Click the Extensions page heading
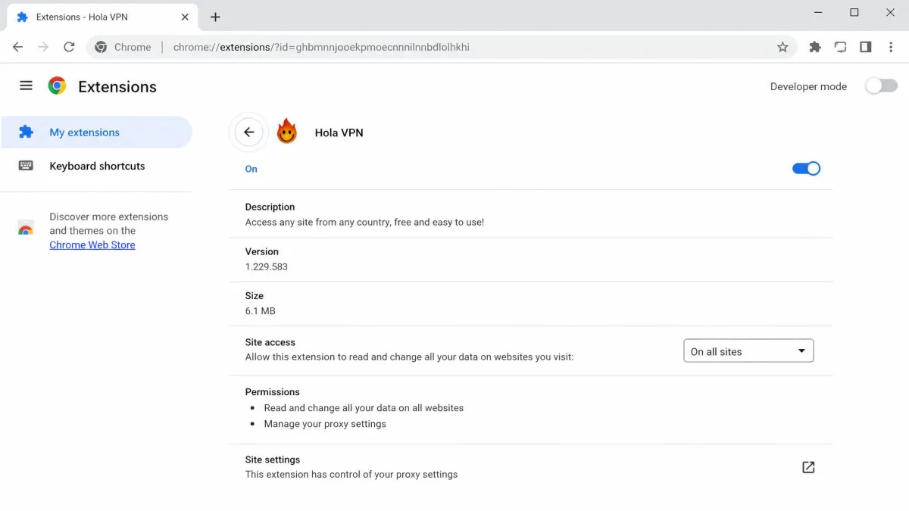This screenshot has height=511, width=909. 117,86
